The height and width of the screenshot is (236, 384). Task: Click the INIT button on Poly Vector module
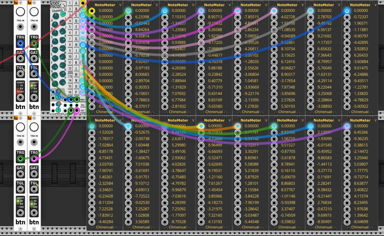pos(82,110)
